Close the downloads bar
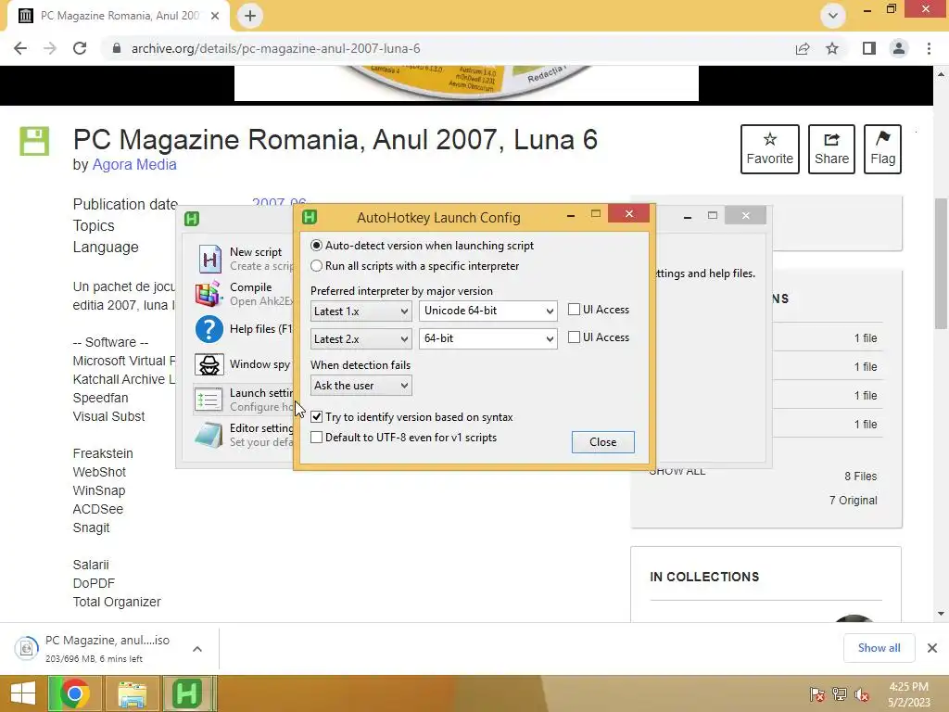The image size is (949, 712). click(x=932, y=648)
